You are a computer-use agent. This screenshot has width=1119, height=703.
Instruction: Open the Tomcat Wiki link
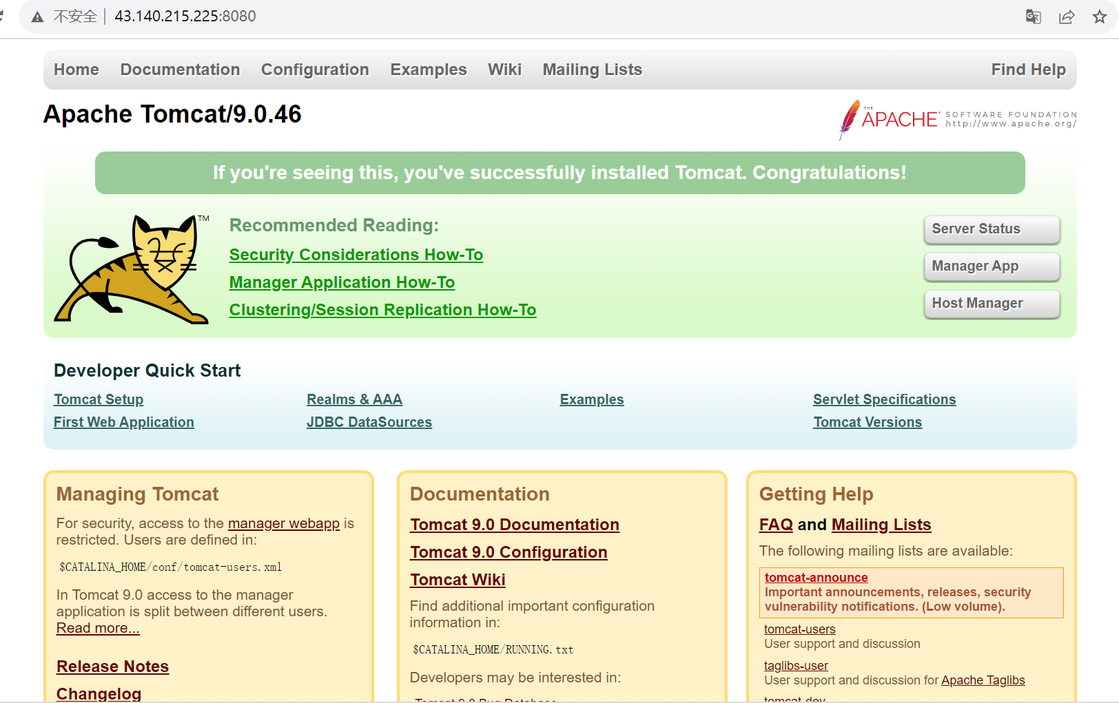point(458,580)
